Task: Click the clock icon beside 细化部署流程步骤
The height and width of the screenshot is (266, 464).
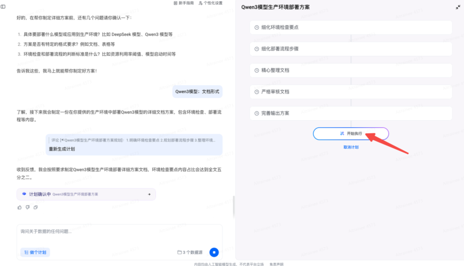Action: 256,49
